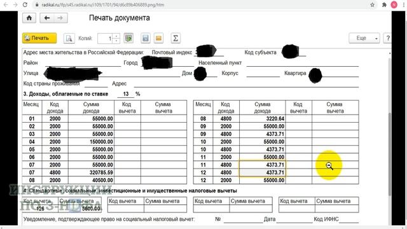Select cell with income 3220.64
Screen dimensions: 407x229
pos(263,119)
